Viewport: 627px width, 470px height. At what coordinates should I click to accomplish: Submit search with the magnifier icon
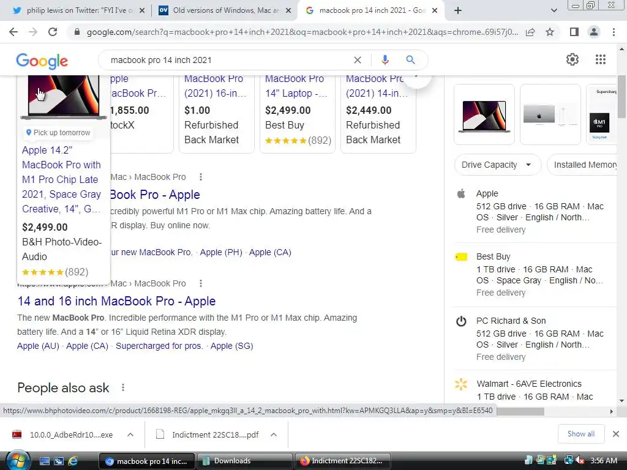[410, 60]
